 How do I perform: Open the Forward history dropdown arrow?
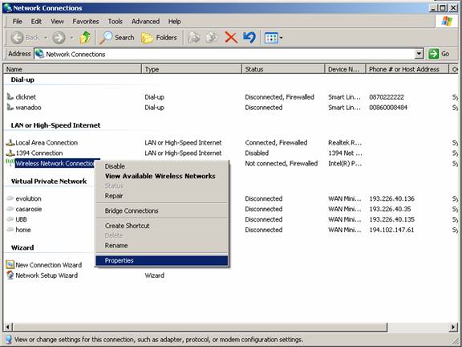pos(71,38)
